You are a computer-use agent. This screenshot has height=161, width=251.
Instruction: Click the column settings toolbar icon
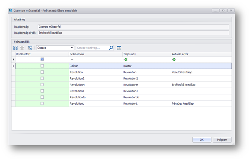[30, 48]
